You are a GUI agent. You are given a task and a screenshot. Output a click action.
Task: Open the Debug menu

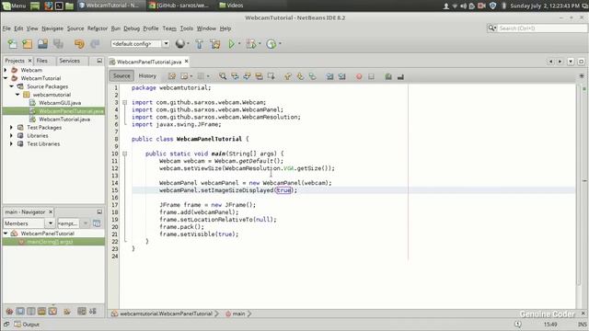coord(132,29)
